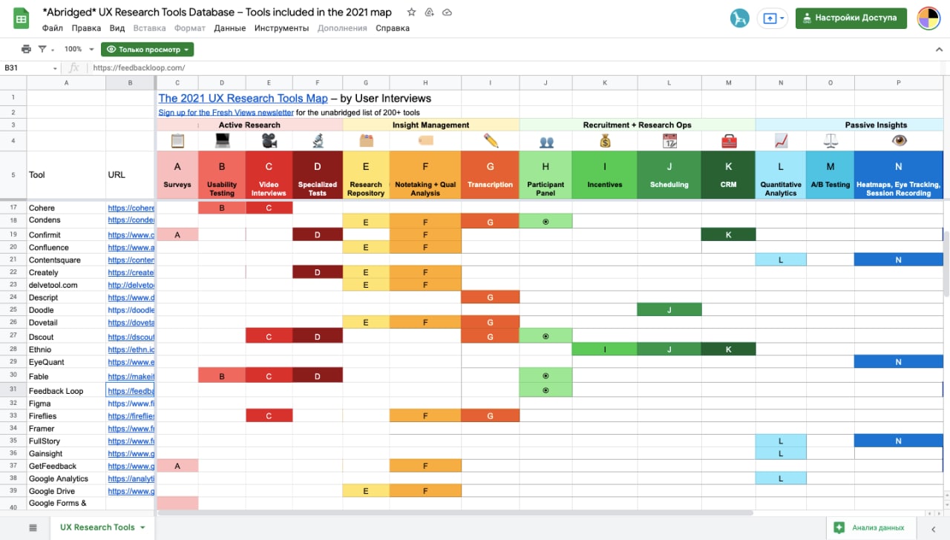
Task: Open 'The 2021 UX Research Tools Map' link
Action: pyautogui.click(x=243, y=98)
